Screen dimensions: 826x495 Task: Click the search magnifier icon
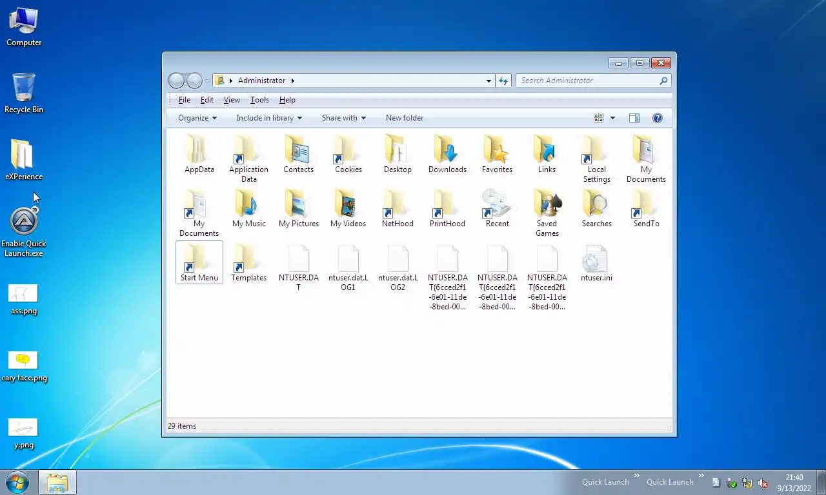[x=663, y=81]
